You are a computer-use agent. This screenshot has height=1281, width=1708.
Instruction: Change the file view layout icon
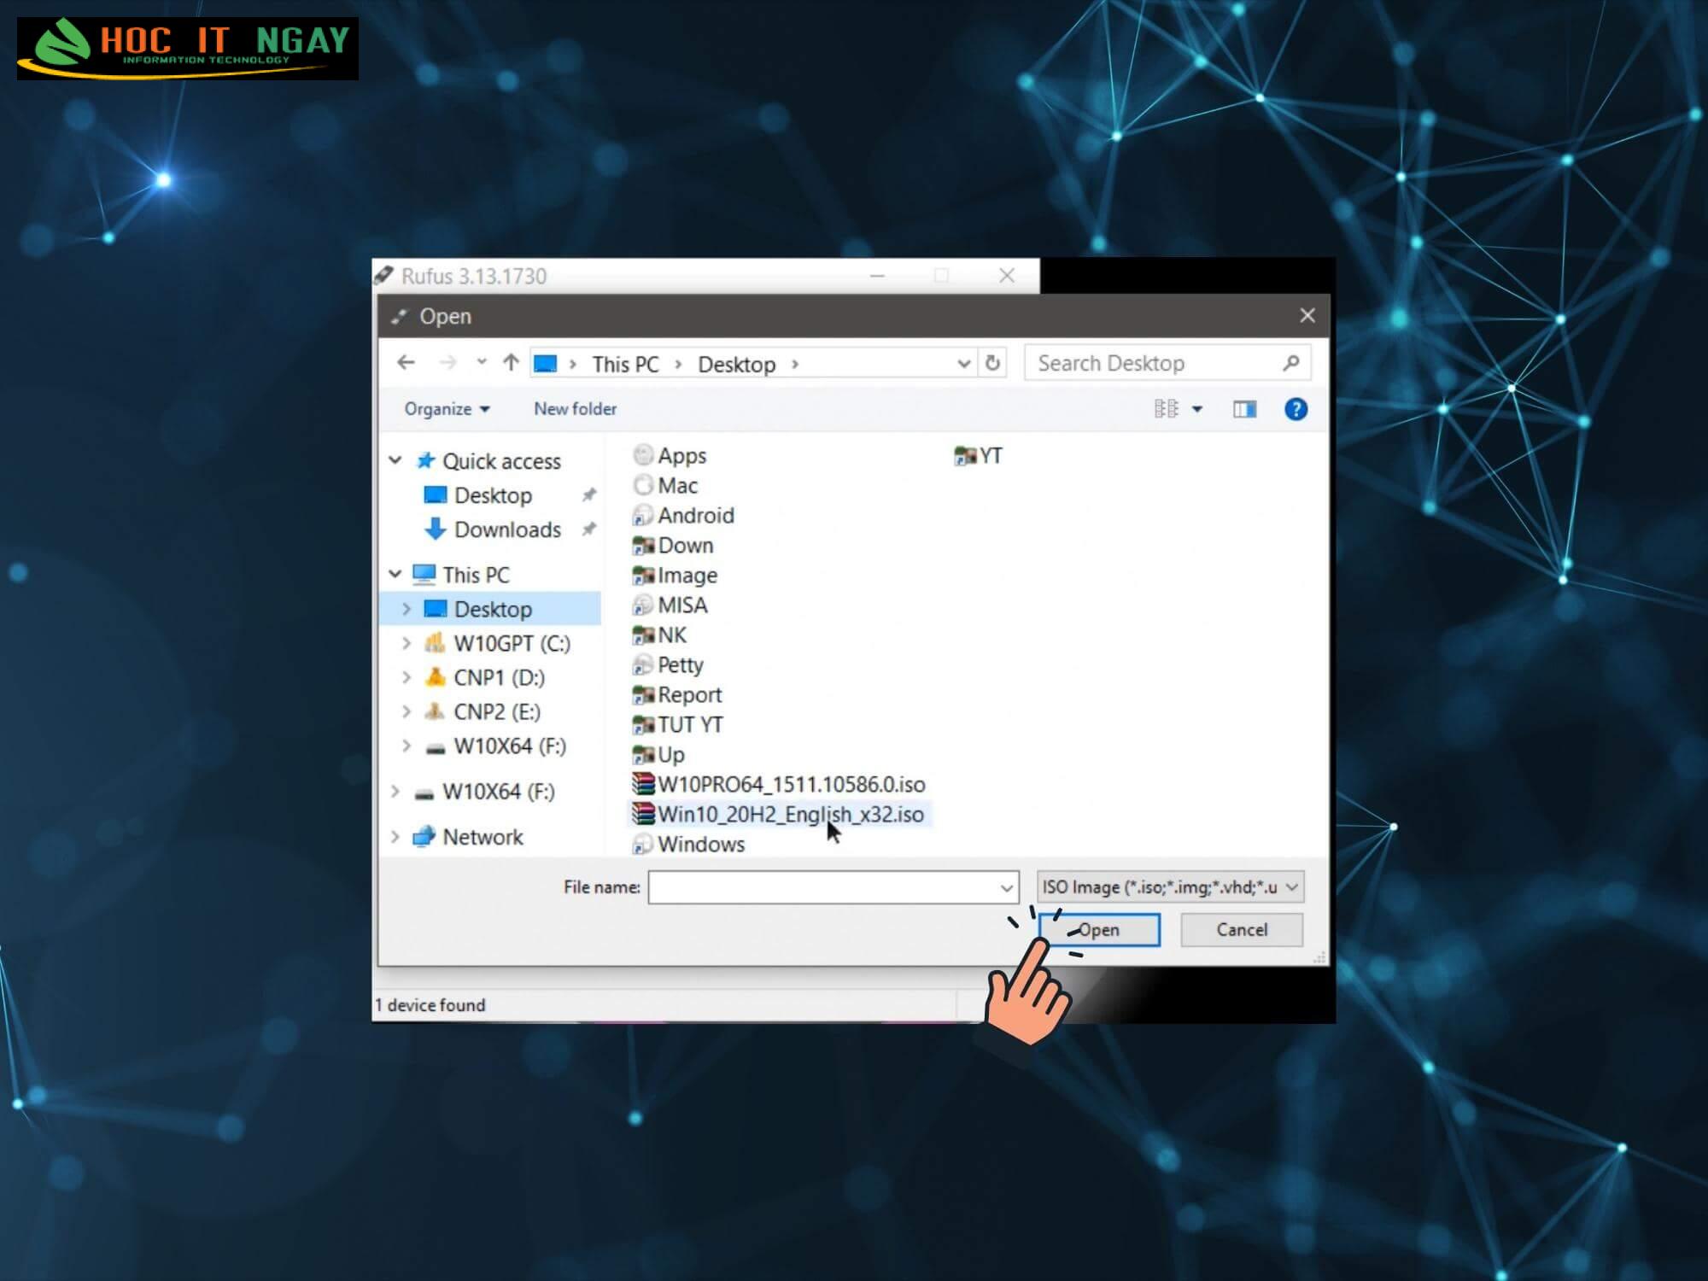pos(1166,409)
